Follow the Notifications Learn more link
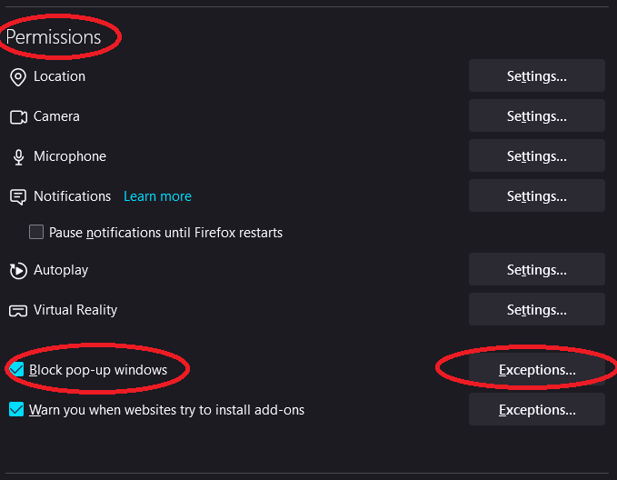This screenshot has width=617, height=480. point(157,196)
